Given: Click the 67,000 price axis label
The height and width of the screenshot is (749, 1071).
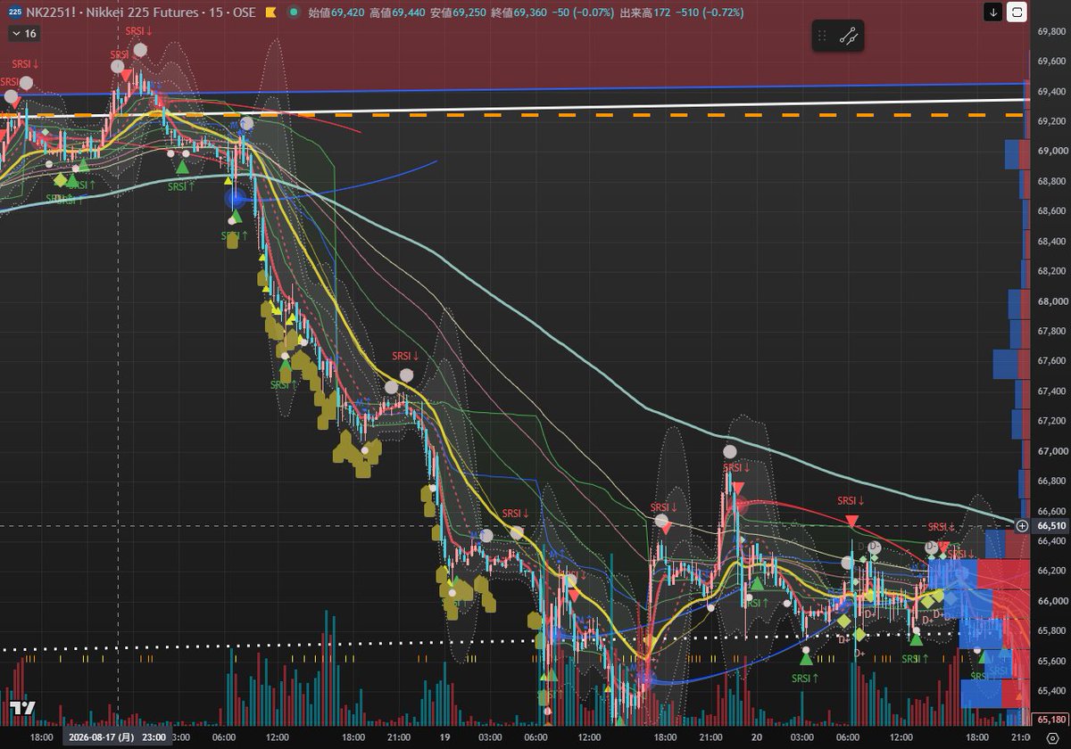Looking at the screenshot, I should tap(1053, 451).
